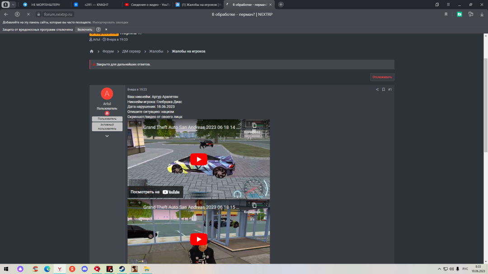The width and height of the screenshot is (488, 274).
Task: Show hidden tray icons chevron
Action: point(439,269)
